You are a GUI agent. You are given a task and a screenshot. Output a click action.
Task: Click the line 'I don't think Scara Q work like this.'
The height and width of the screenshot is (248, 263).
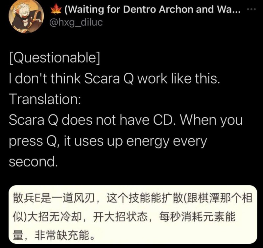(114, 79)
